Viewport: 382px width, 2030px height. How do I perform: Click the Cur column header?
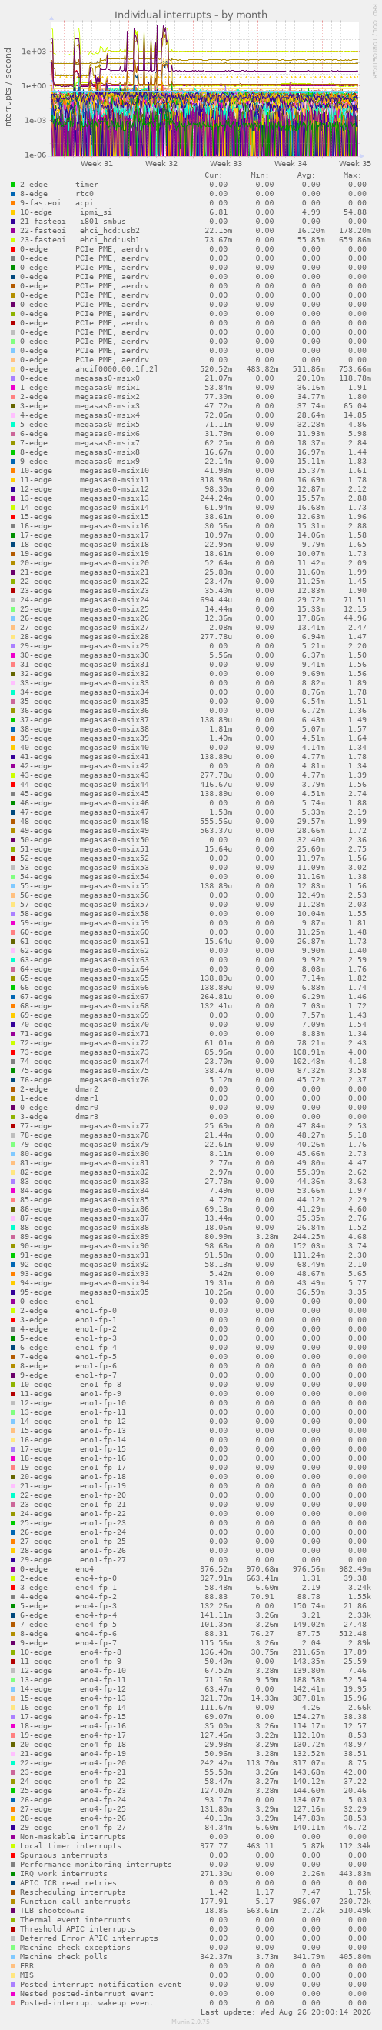[214, 175]
